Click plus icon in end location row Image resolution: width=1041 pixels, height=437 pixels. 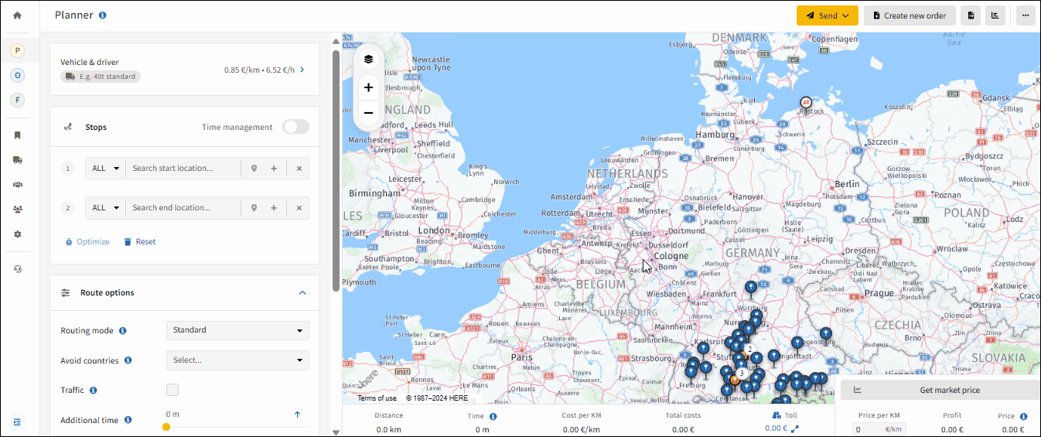[x=274, y=208]
